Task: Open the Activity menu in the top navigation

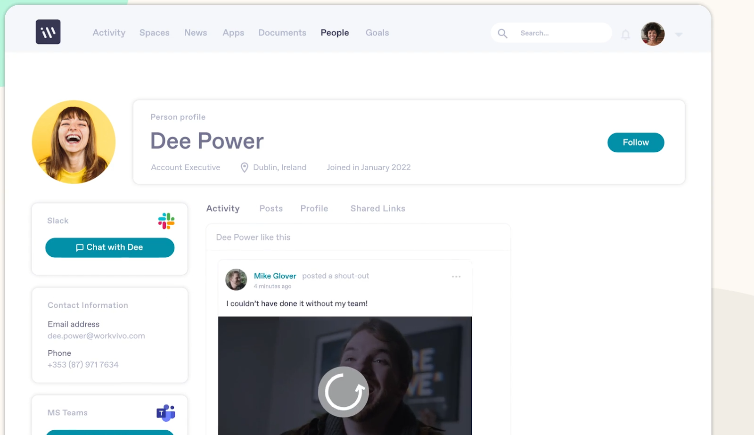Action: 109,33
